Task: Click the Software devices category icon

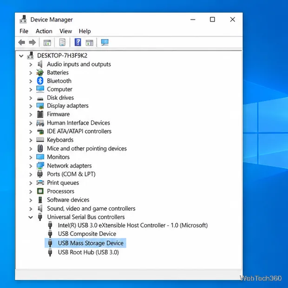Action: pyautogui.click(x=40, y=200)
